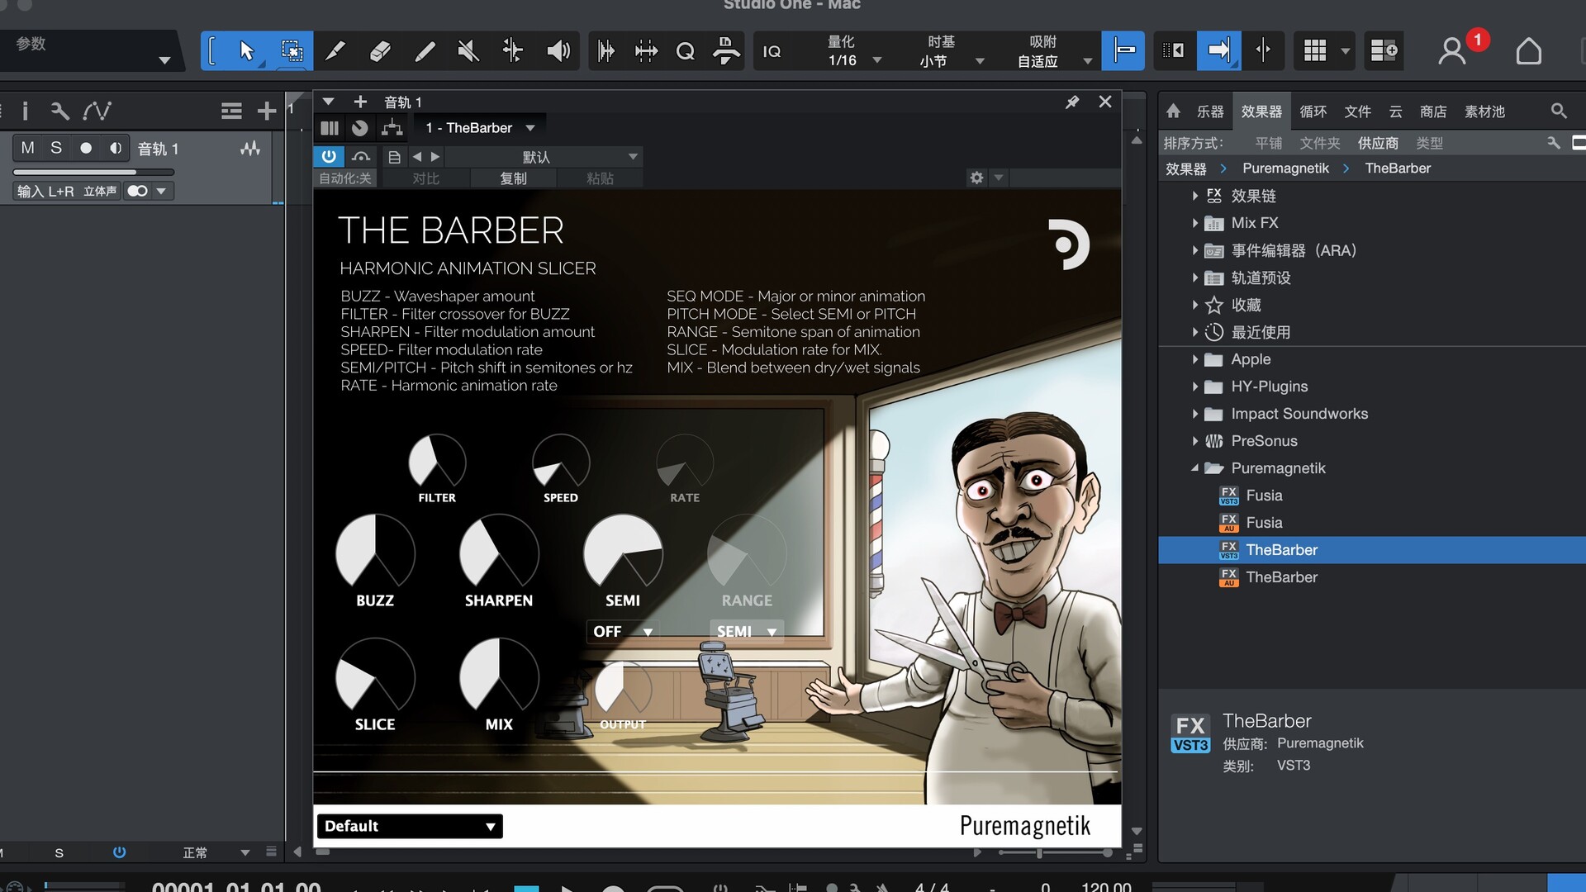Click the FILTER knob
The width and height of the screenshot is (1586, 892).
tap(437, 462)
